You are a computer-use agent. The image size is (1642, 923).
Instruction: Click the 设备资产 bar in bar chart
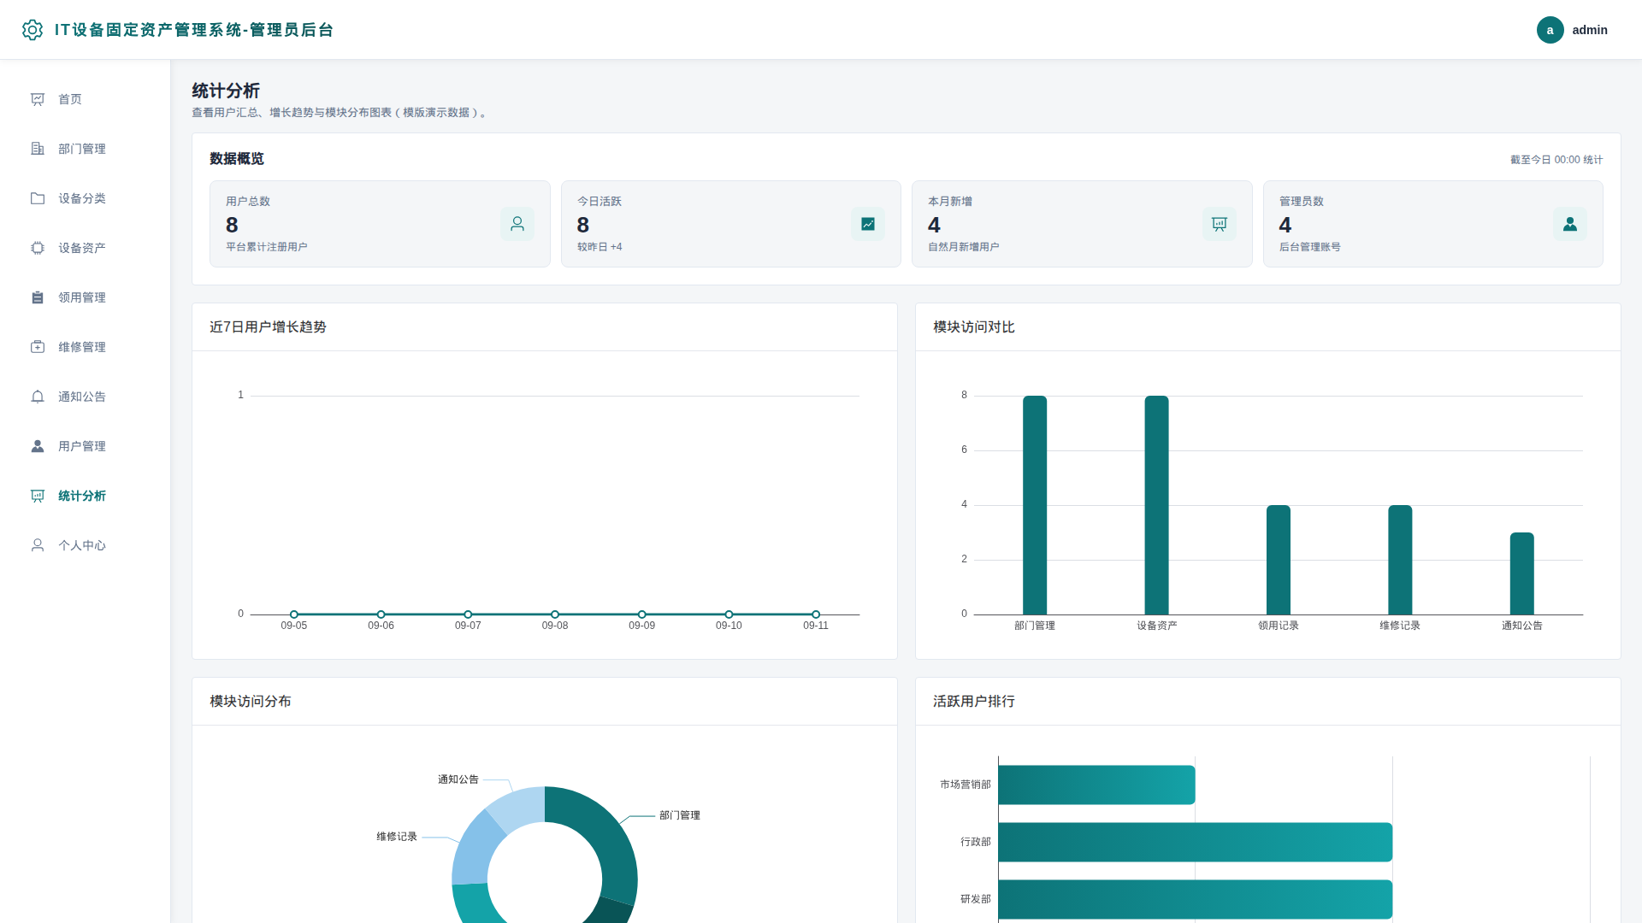click(x=1156, y=505)
